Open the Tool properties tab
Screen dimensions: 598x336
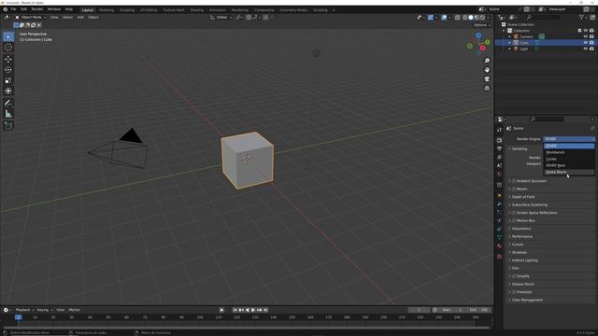coord(499,130)
